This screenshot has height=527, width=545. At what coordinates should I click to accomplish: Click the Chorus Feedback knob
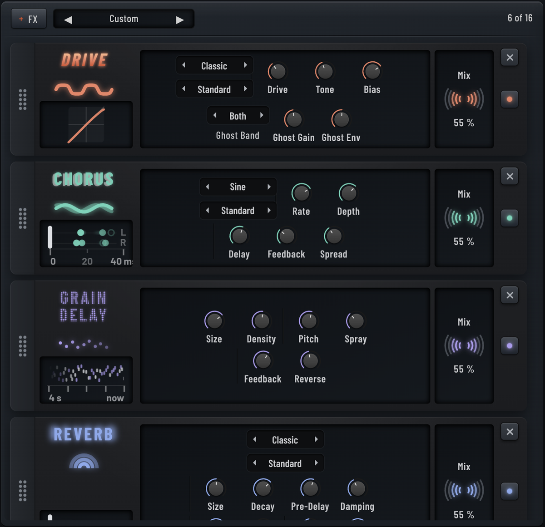(x=287, y=236)
